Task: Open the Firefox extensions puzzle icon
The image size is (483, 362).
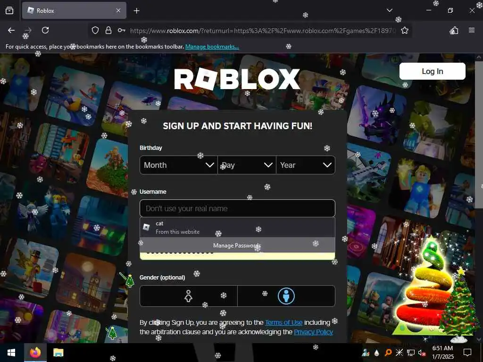Action: (454, 30)
